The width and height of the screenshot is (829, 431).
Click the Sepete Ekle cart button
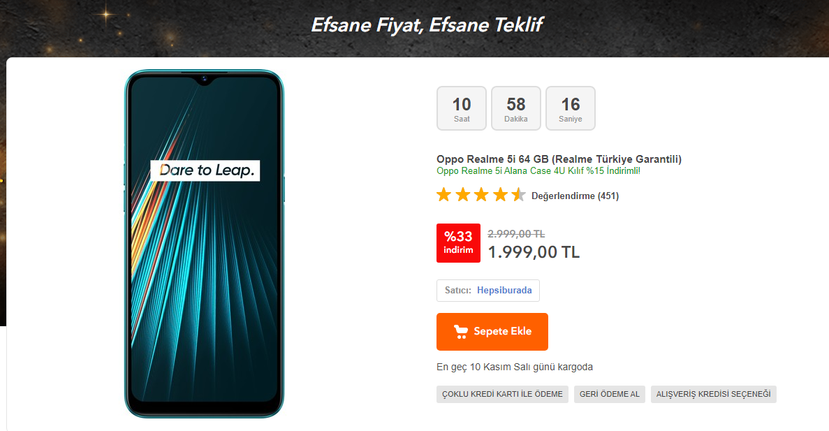click(x=492, y=332)
